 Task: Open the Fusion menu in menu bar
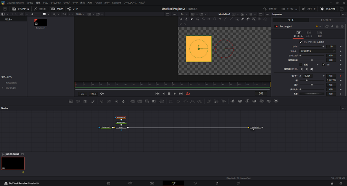[98, 3]
